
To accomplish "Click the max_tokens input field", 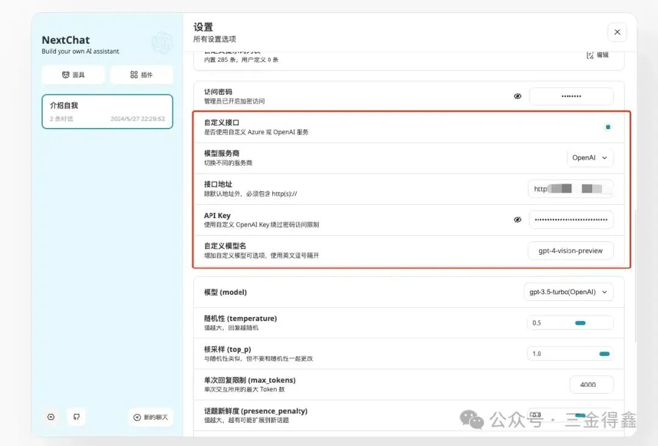I will [591, 384].
